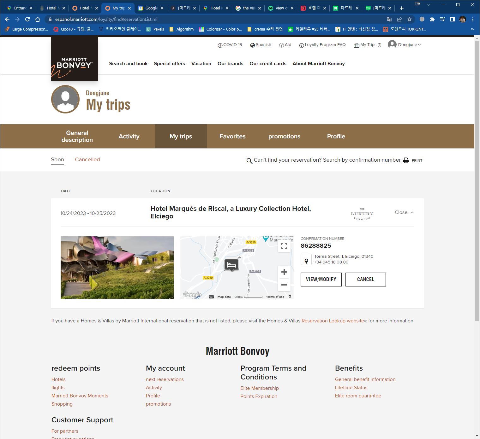Open the Vacation menu item
Viewport: 480px width, 439px height.
[x=201, y=64]
